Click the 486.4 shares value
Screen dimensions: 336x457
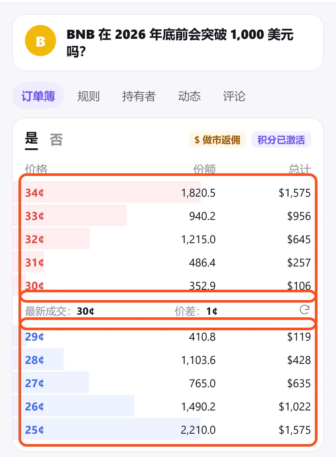pyautogui.click(x=202, y=263)
